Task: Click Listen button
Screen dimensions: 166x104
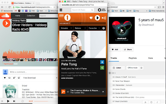Action: point(117,68)
